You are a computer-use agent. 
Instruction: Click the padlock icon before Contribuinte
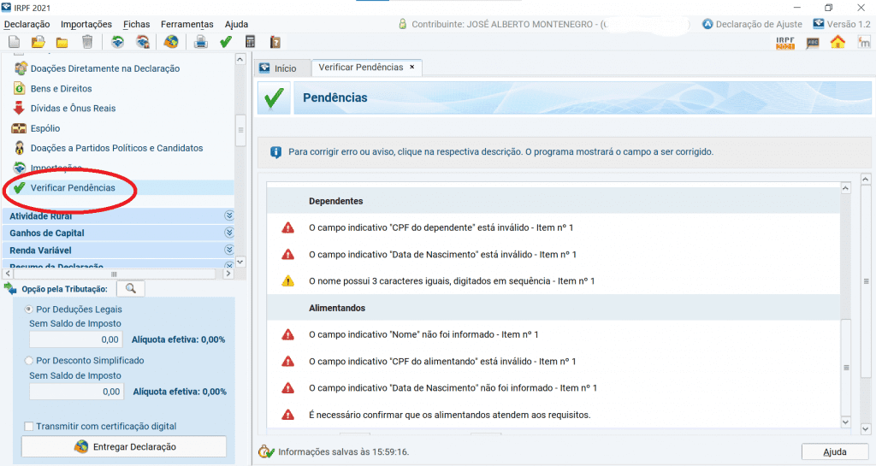(402, 24)
